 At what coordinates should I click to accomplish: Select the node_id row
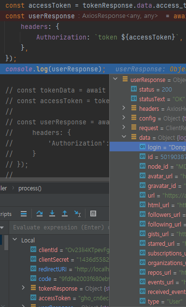pyautogui.click(x=148, y=166)
